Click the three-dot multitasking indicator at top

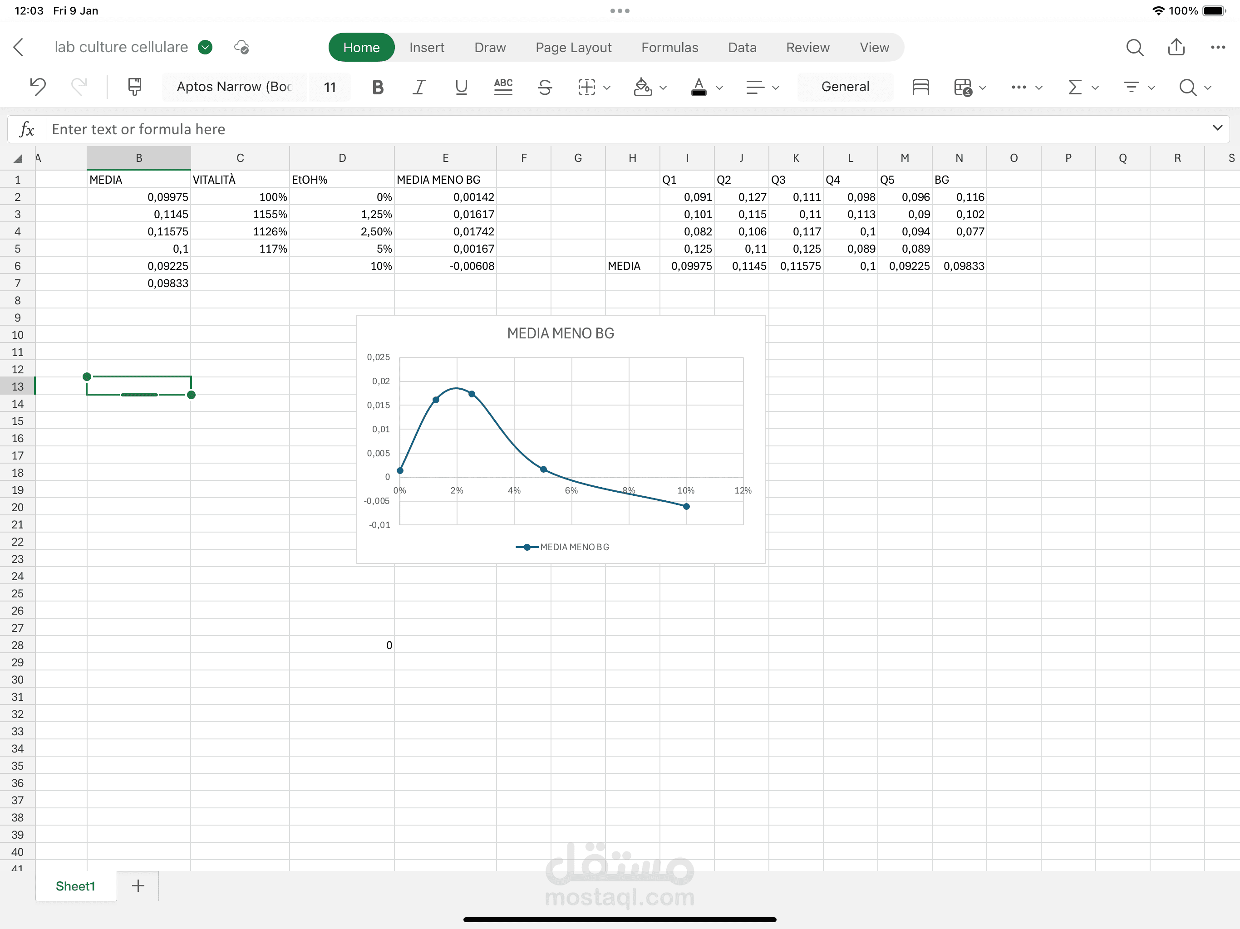pos(620,10)
